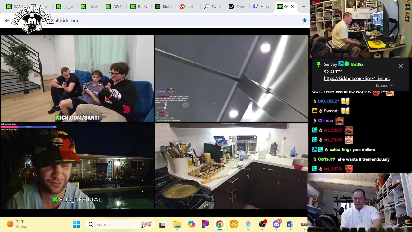The width and height of the screenshot is (412, 232).
Task: Close the active multikick tab
Action: 292,6
